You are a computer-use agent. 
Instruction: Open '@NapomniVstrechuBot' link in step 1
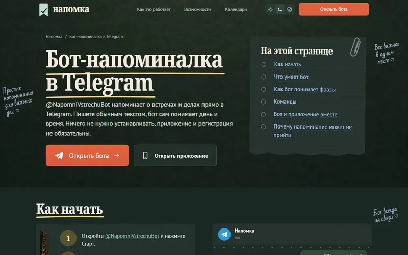coord(132,236)
